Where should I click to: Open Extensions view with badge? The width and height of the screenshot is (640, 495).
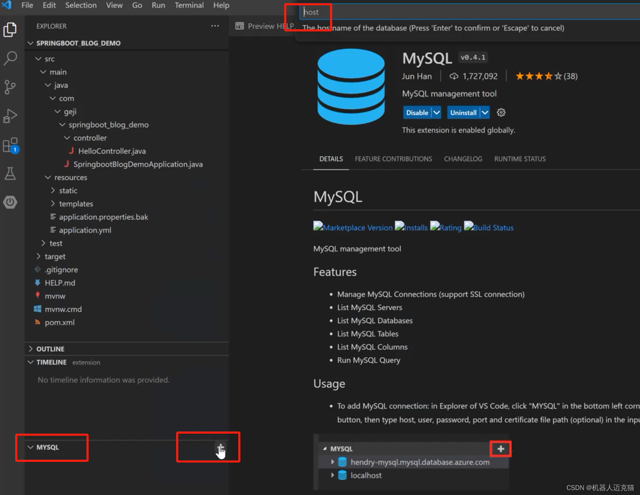[11, 145]
